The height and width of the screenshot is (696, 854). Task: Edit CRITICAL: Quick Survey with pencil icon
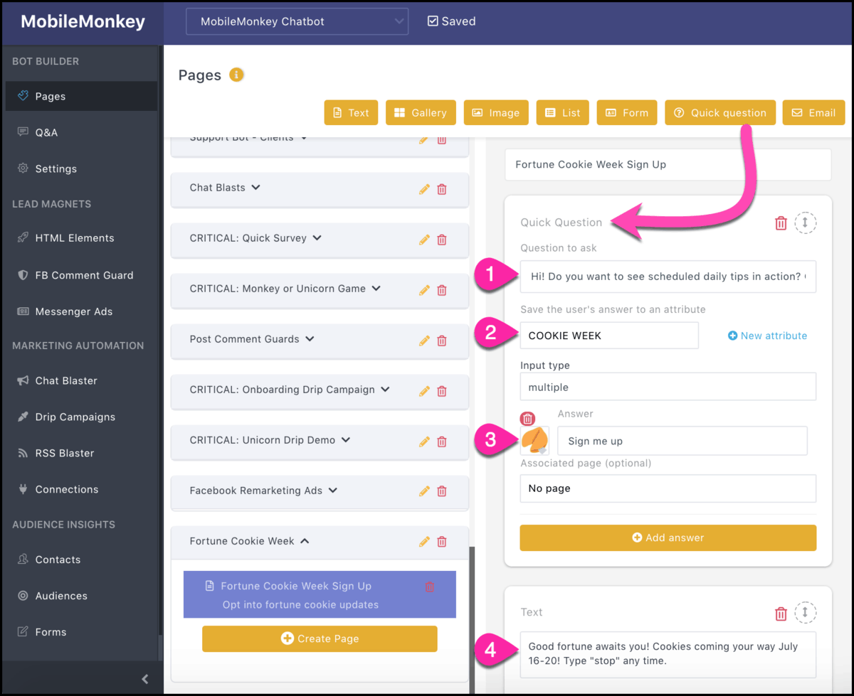tap(424, 240)
